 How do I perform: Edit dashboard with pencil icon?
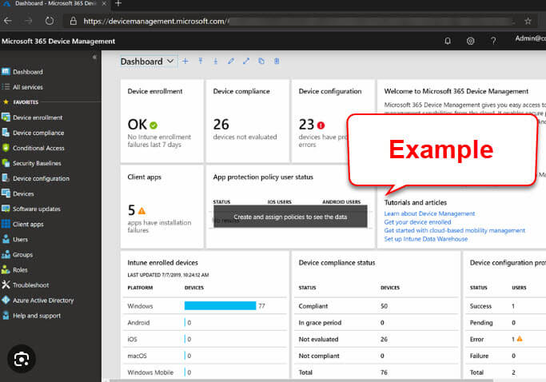point(231,62)
